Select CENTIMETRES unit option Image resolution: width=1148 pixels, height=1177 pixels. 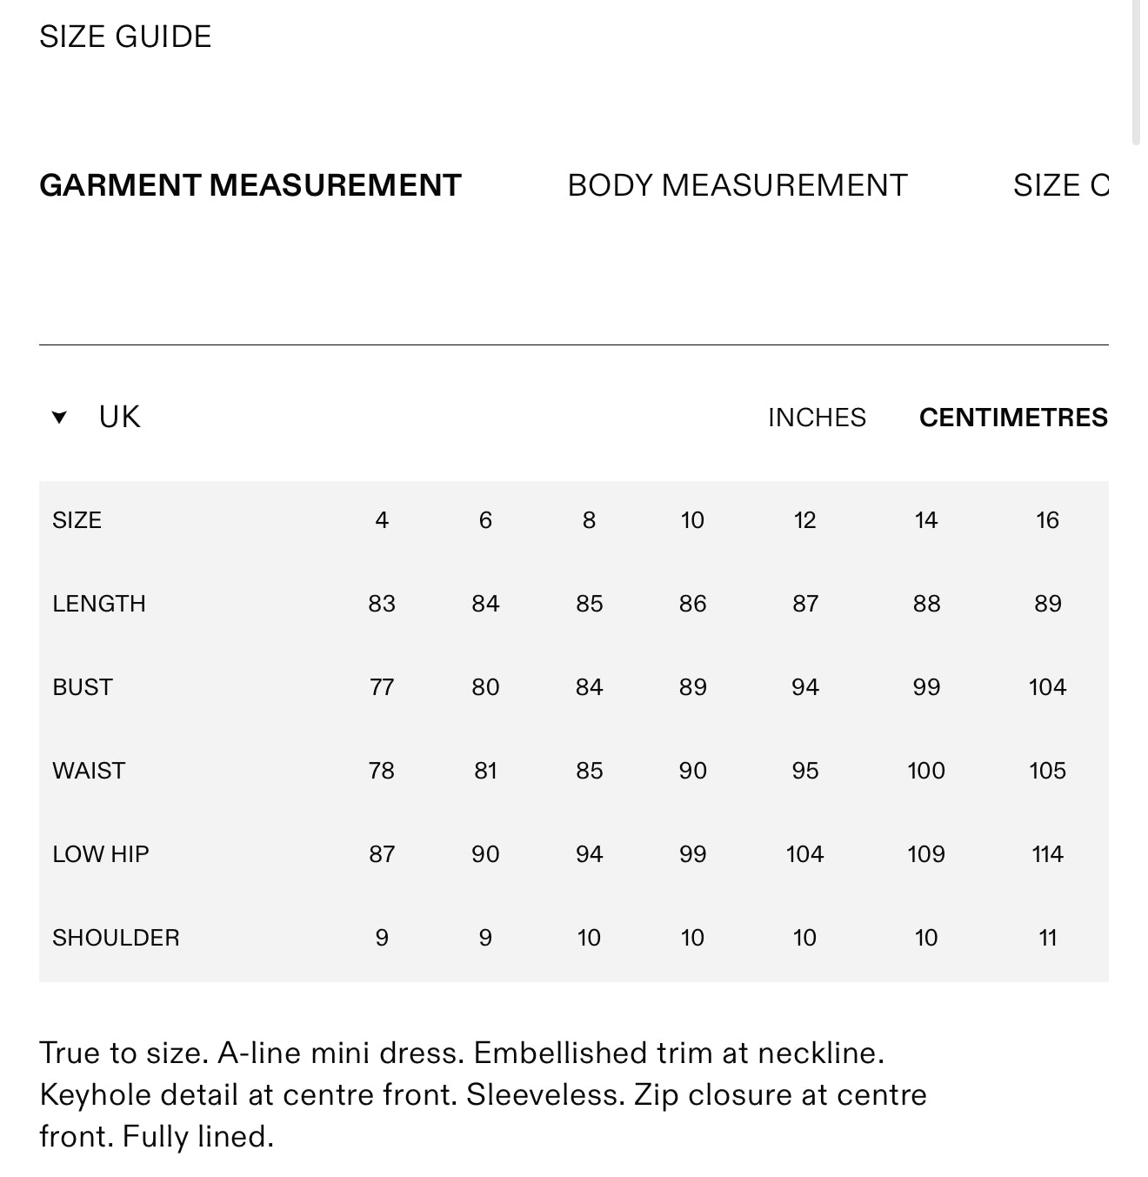[x=1013, y=418]
